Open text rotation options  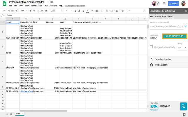(x=123, y=11)
